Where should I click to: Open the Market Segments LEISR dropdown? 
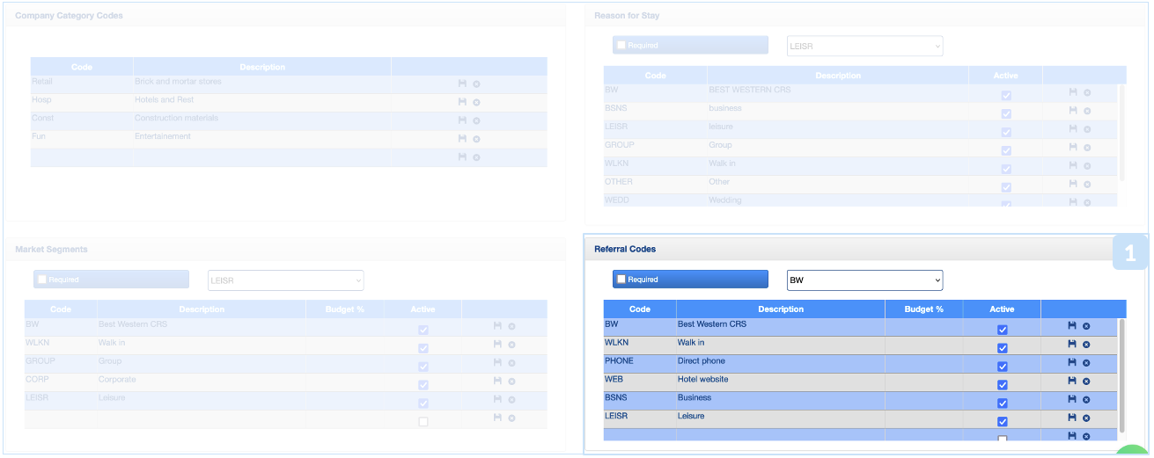coord(285,280)
